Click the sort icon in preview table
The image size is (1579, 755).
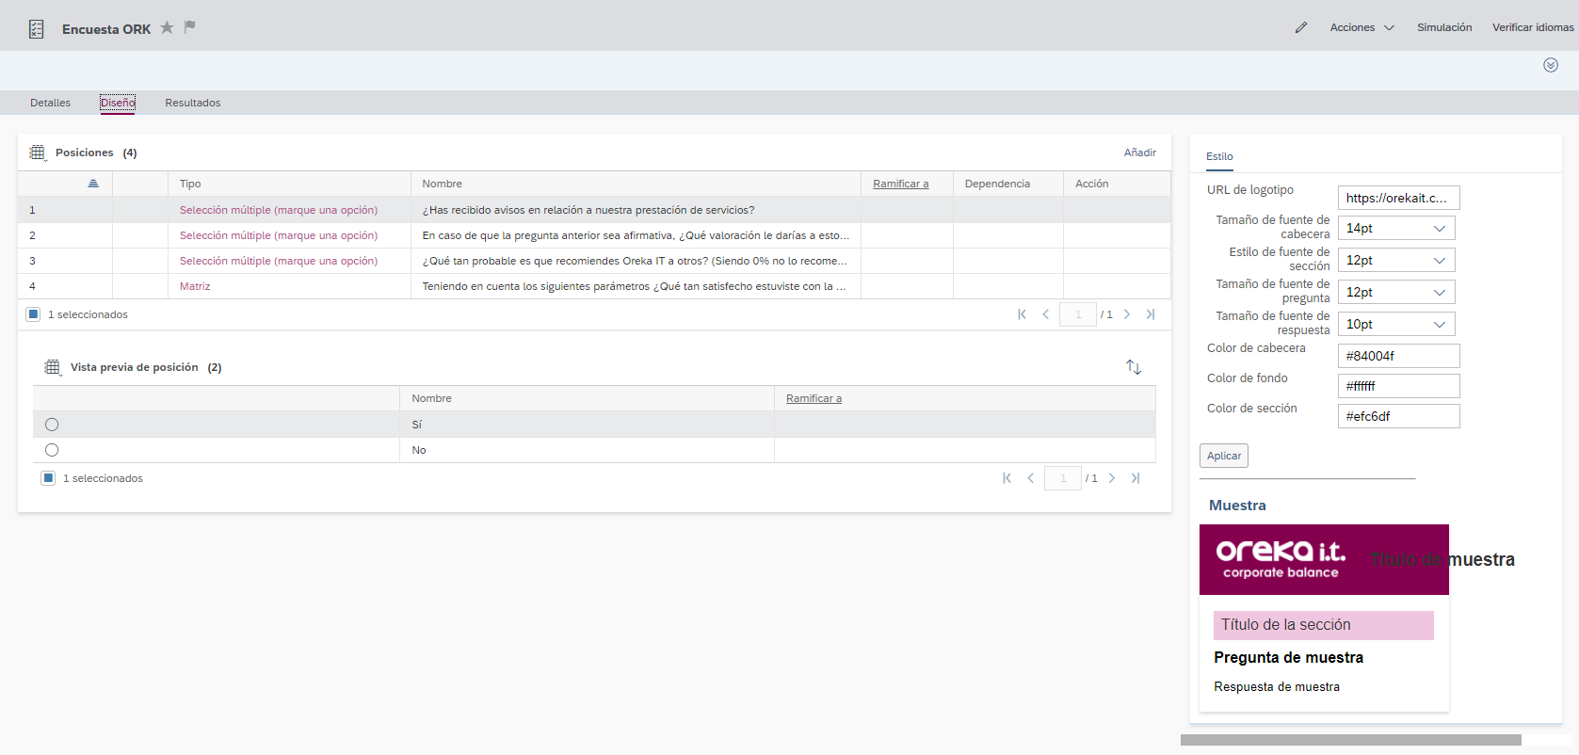[x=1134, y=367]
